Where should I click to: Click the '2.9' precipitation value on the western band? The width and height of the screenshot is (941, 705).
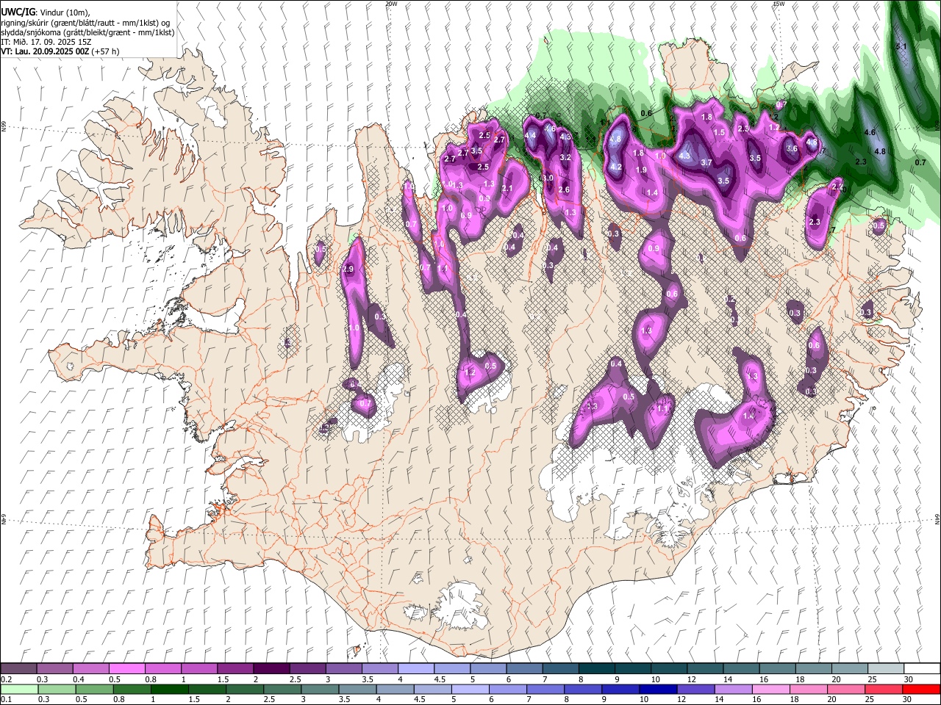pos(348,270)
